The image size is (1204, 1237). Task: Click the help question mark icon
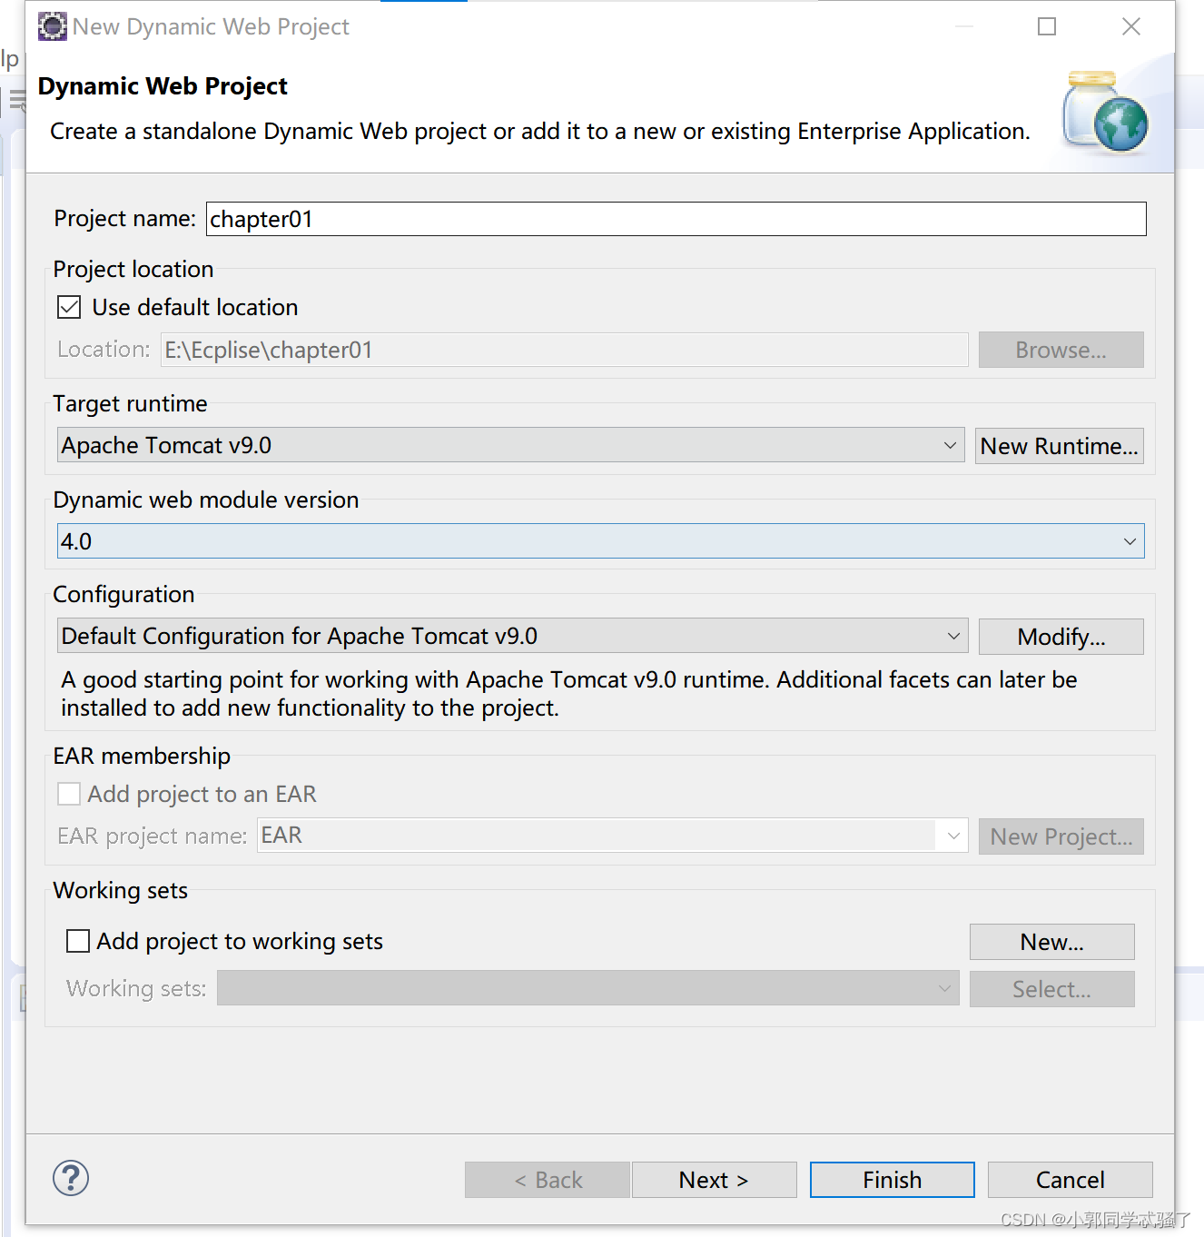[71, 1178]
